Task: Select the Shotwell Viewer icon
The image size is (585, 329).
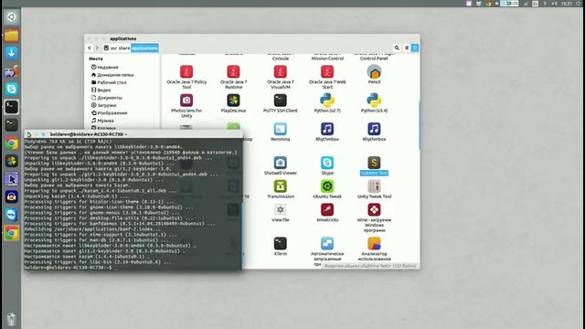Action: (281, 163)
